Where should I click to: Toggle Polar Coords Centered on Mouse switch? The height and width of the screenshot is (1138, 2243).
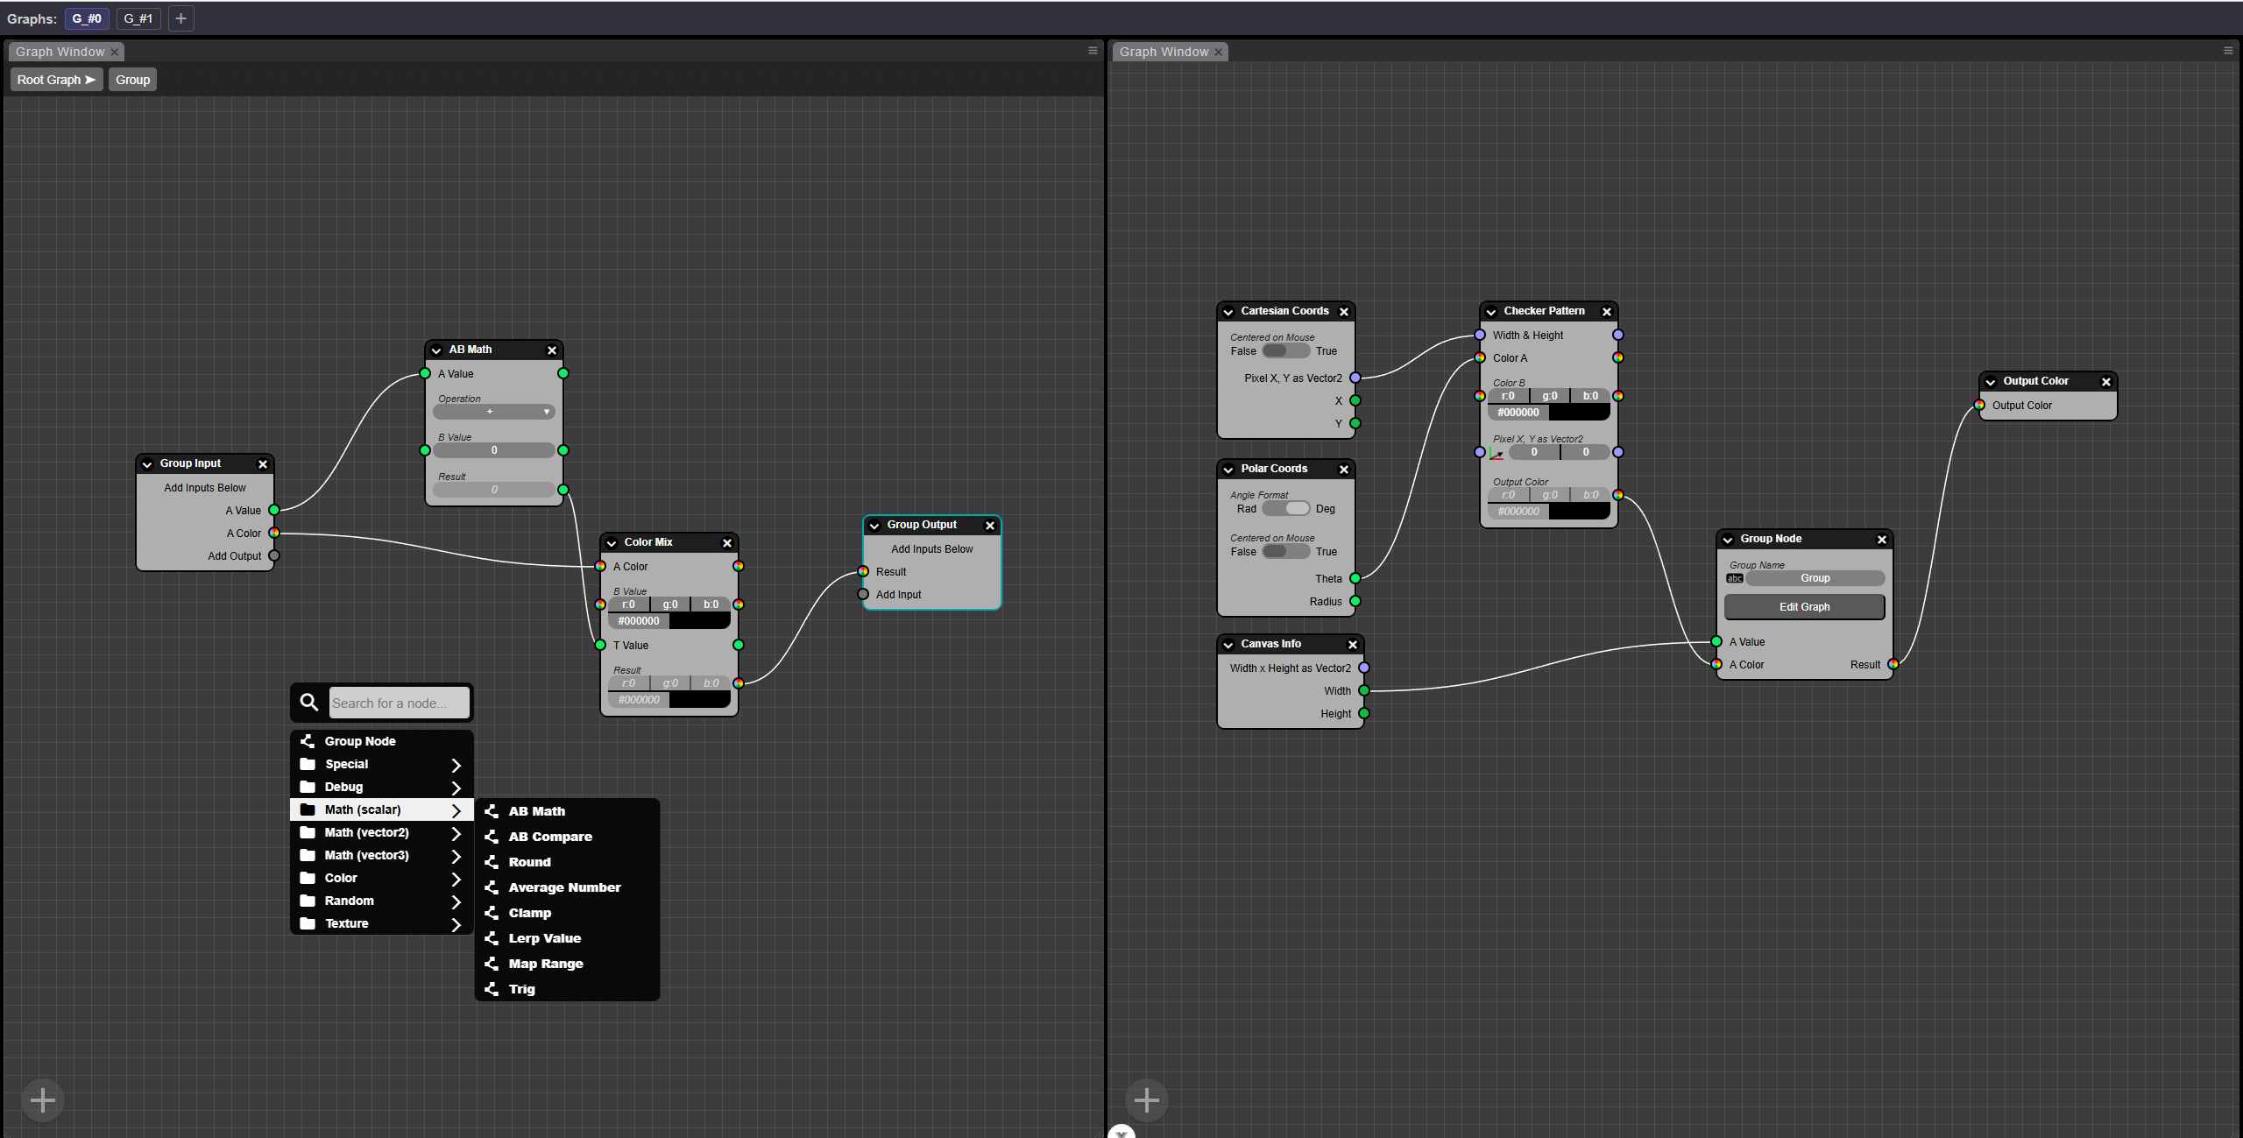click(1285, 552)
